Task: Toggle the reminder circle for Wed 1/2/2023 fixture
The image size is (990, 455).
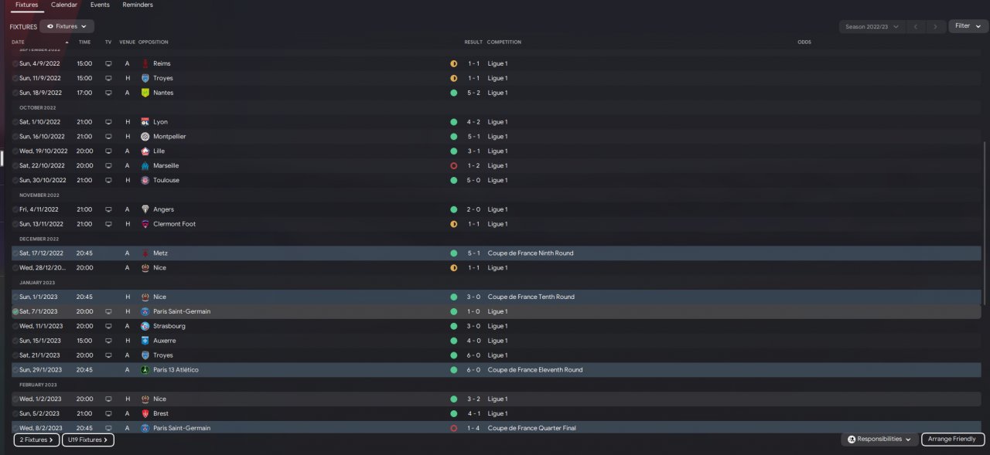Action: (x=15, y=399)
